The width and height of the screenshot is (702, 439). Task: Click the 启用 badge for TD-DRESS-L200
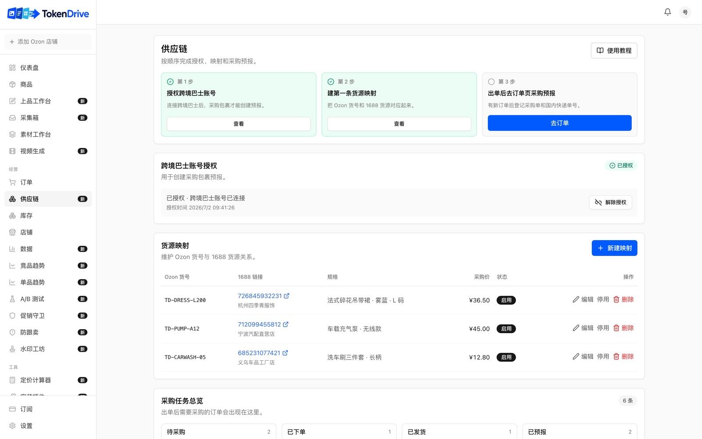tap(506, 300)
